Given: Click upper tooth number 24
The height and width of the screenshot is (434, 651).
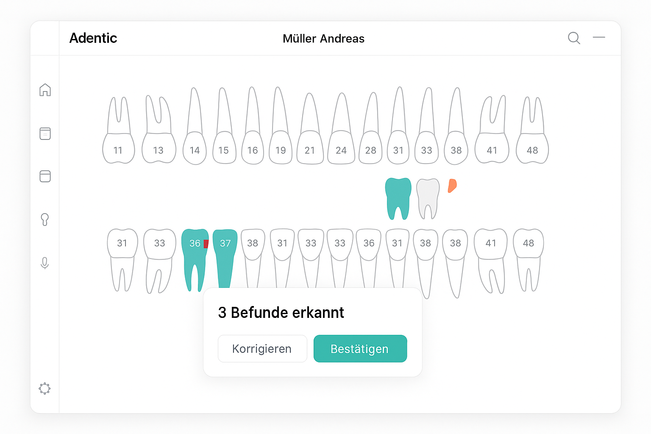Looking at the screenshot, I should (341, 150).
